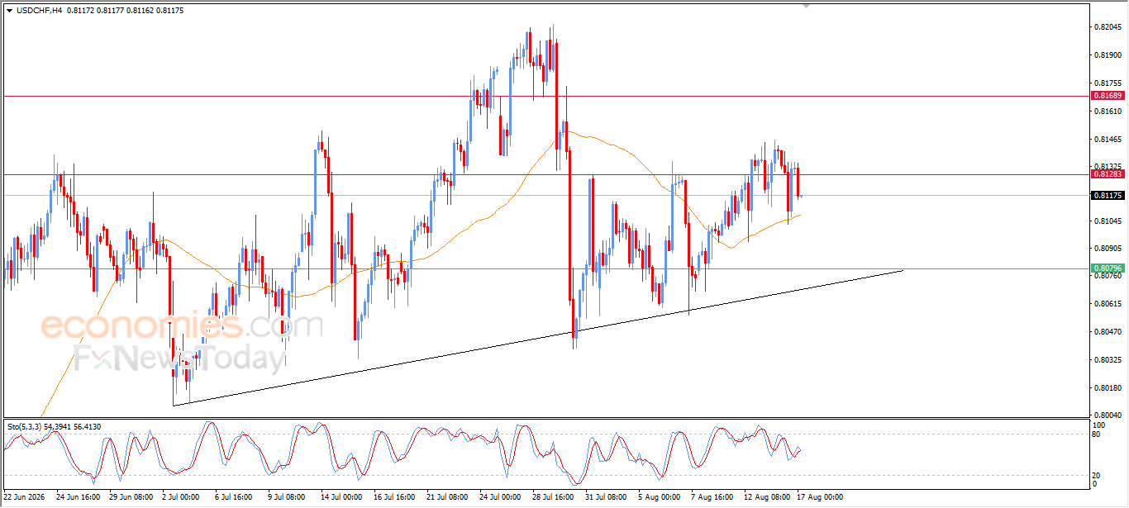Click the 14 Jul 00:00 date marker
This screenshot has height=508, width=1129.
pyautogui.click(x=342, y=497)
